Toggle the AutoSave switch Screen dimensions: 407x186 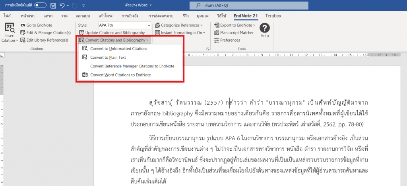point(40,5)
